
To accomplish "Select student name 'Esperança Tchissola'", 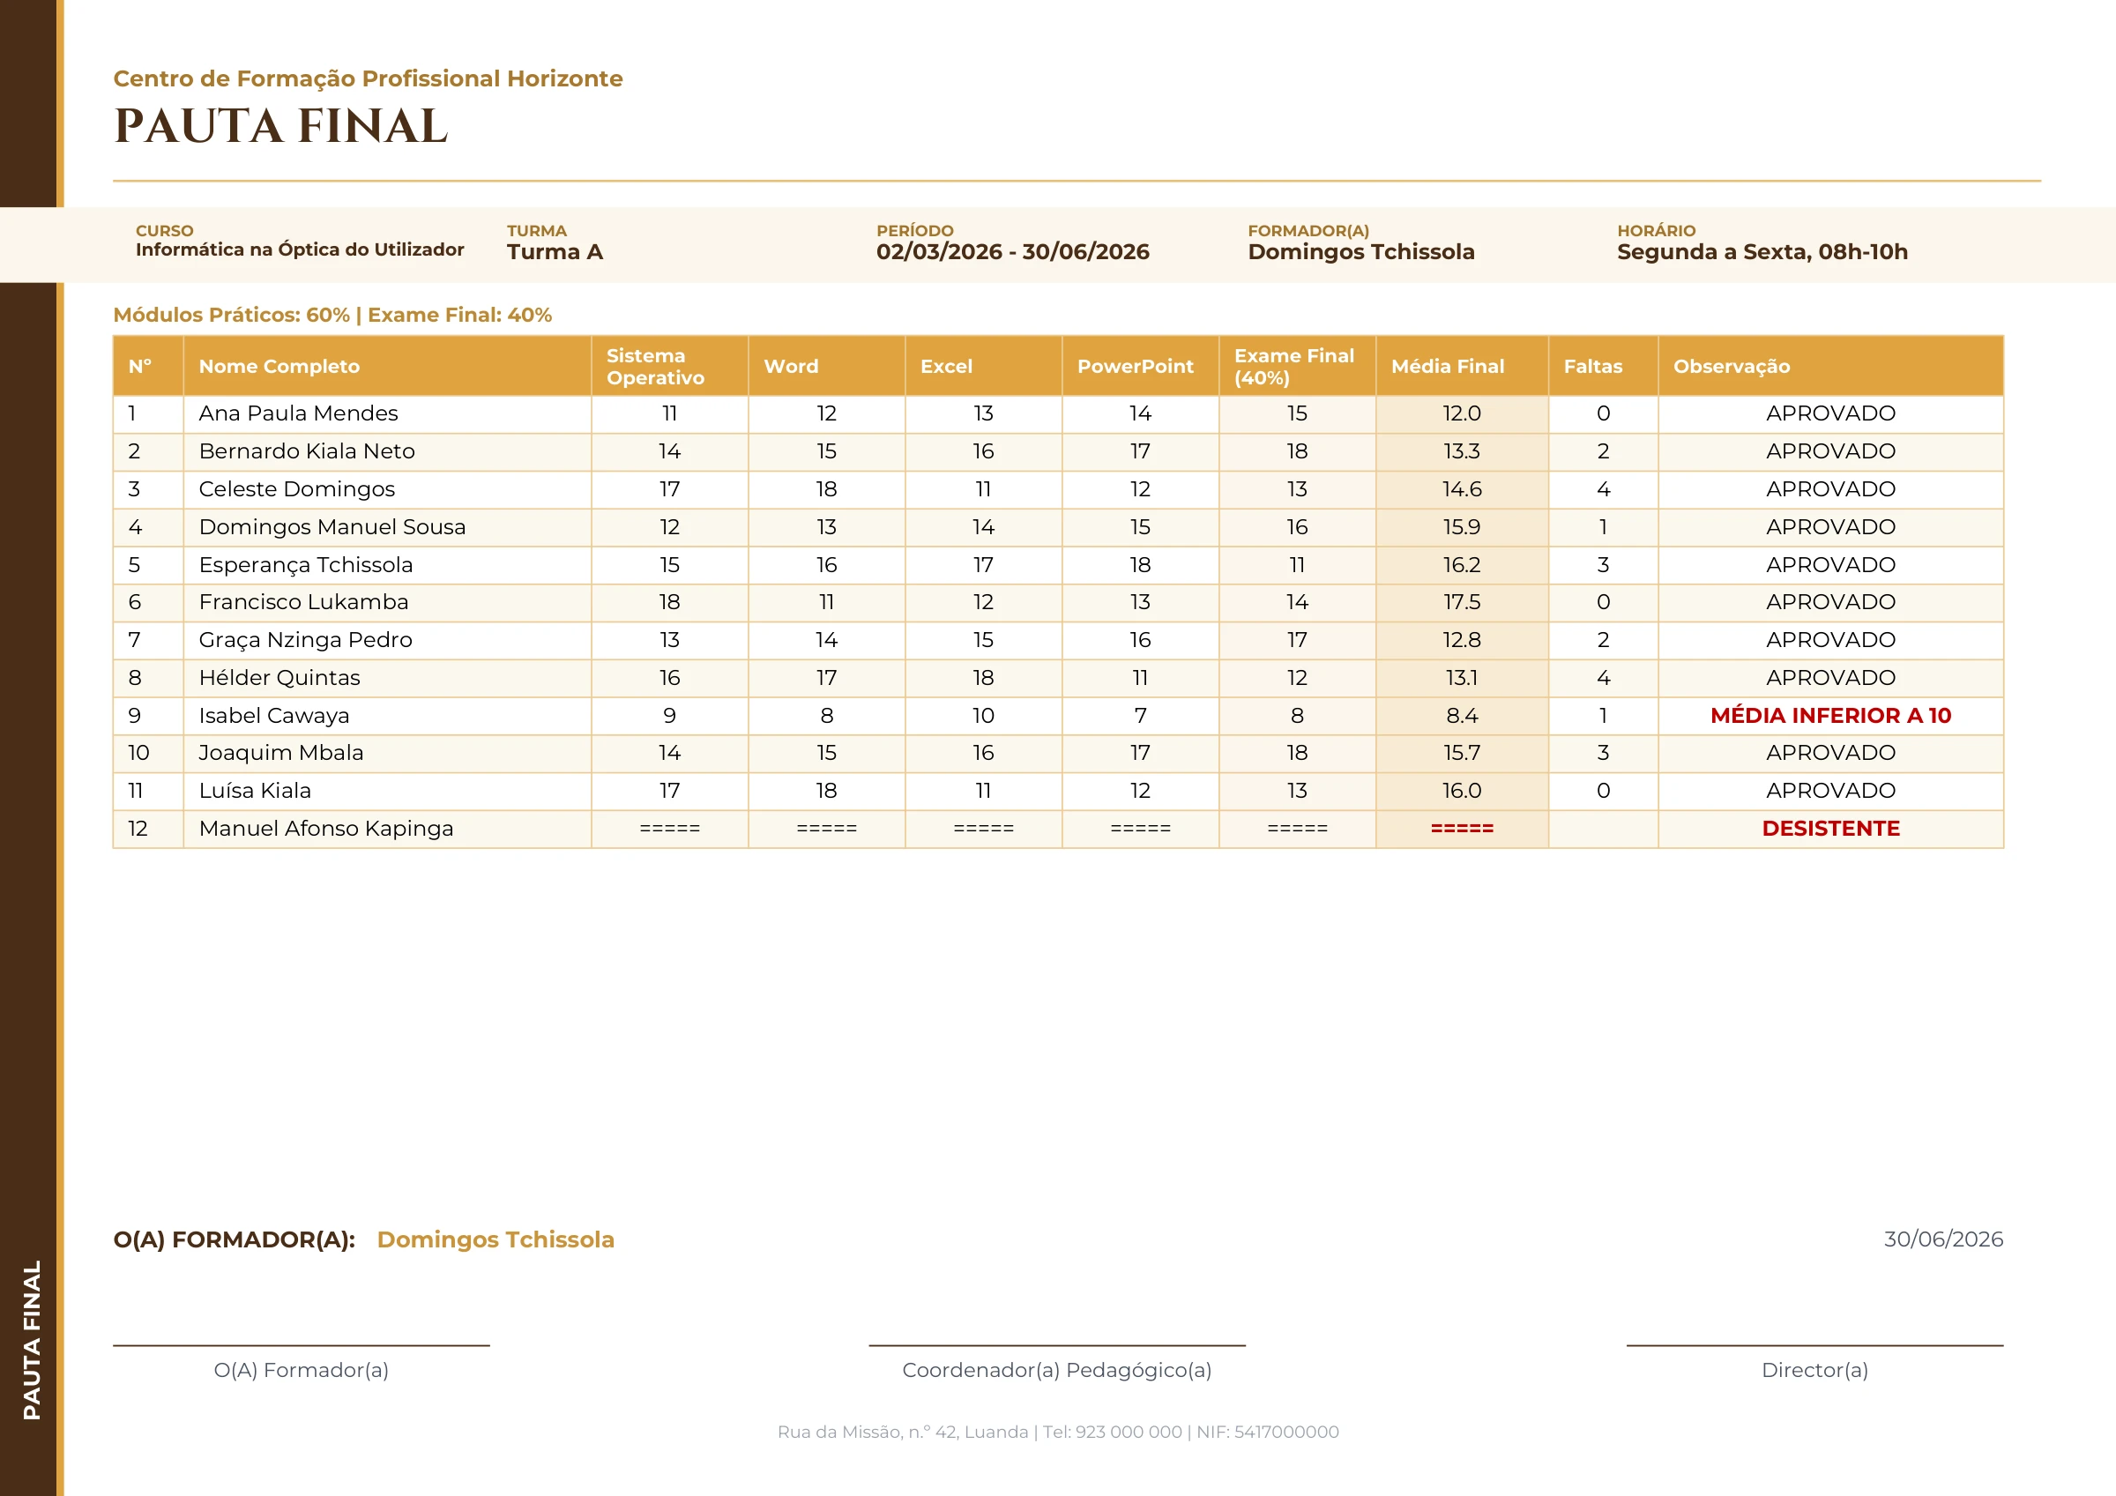I will click(x=306, y=564).
